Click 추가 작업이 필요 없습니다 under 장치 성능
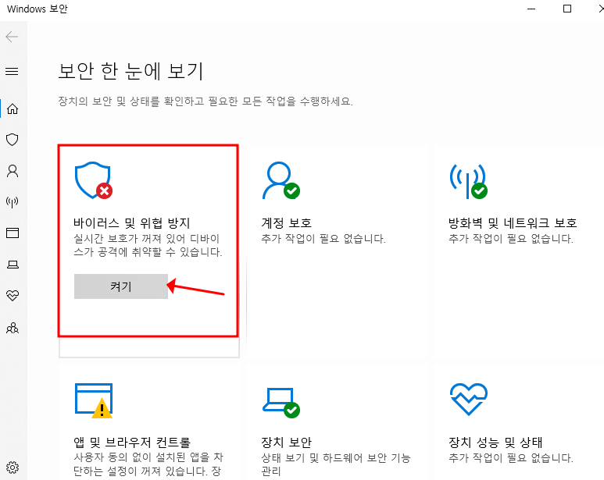 point(511,457)
